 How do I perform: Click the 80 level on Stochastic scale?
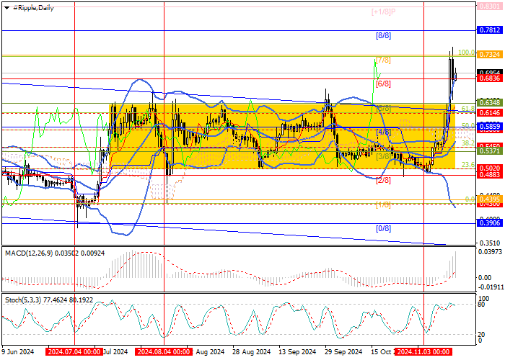click(481, 304)
